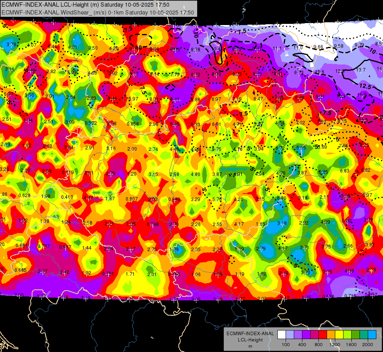Click the LCL-Height (m) title line
The height and width of the screenshot is (352, 383).
pyautogui.click(x=86, y=5)
